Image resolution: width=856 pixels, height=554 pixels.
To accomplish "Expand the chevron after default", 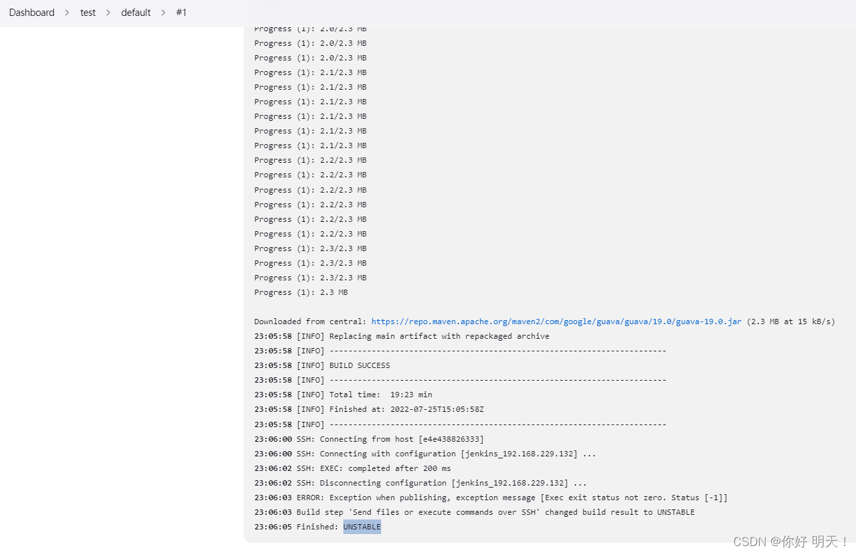I will point(163,13).
